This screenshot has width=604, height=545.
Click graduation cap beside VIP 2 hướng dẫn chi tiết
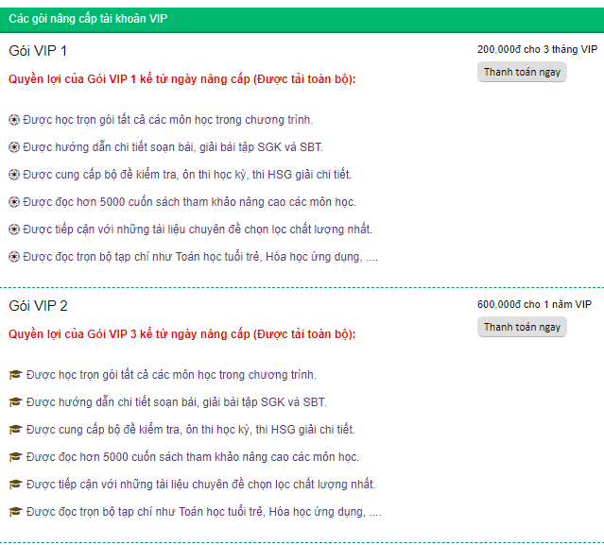[15, 402]
